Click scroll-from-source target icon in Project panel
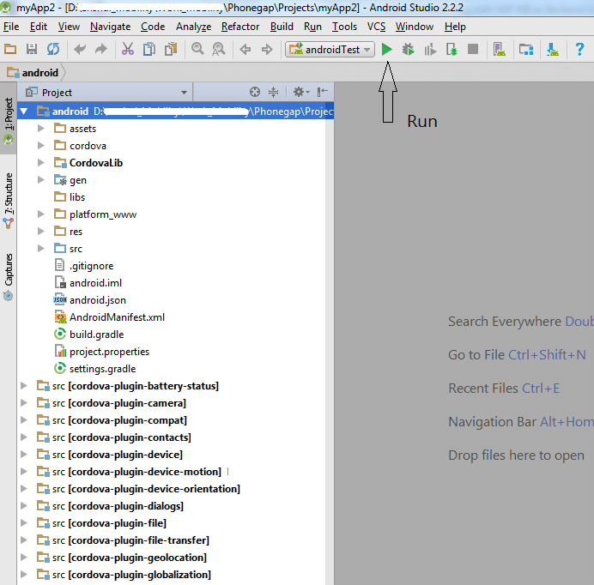 [x=254, y=92]
